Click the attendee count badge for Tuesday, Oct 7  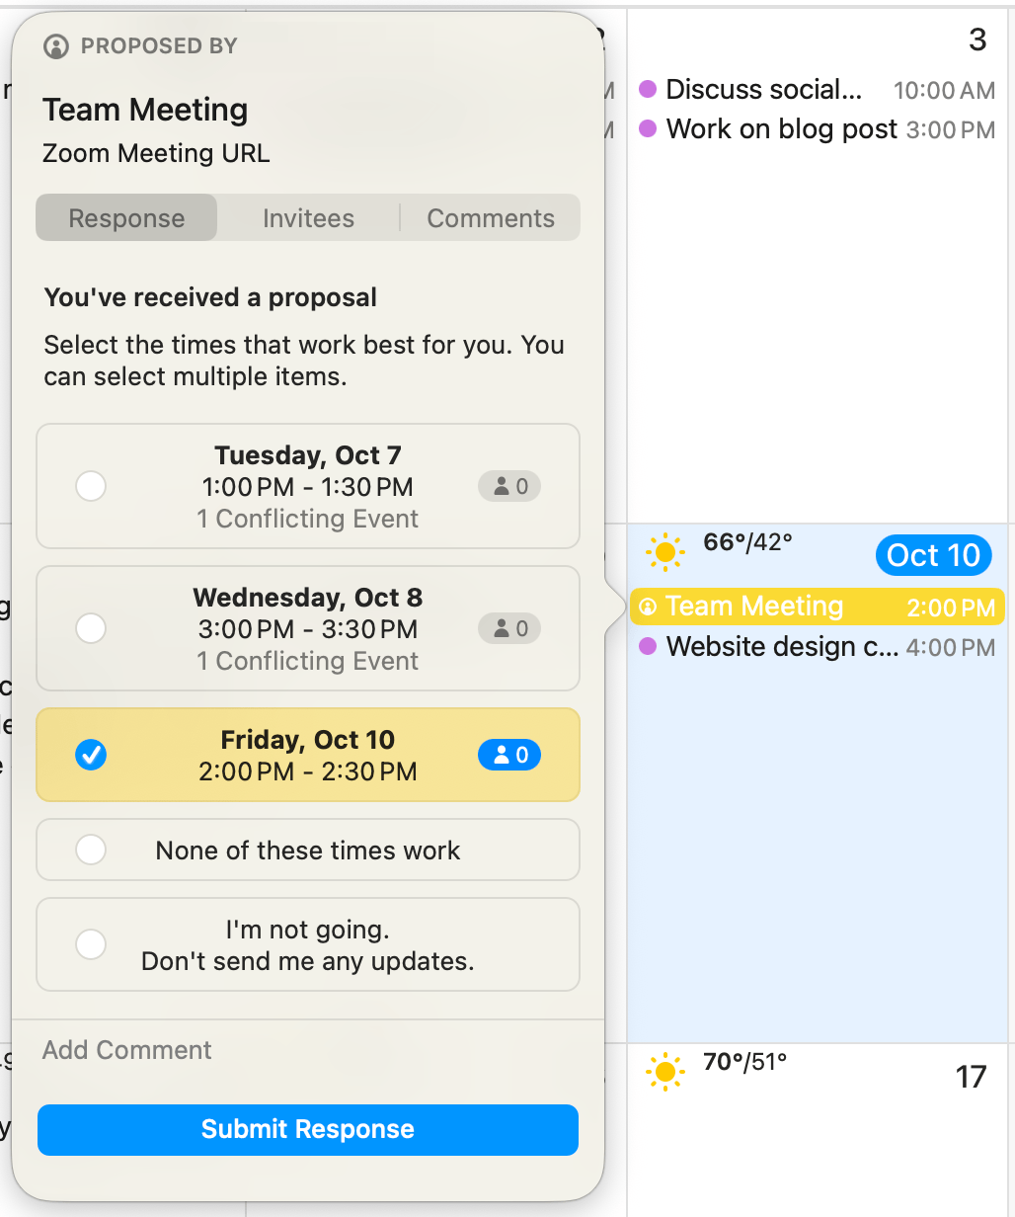point(509,486)
